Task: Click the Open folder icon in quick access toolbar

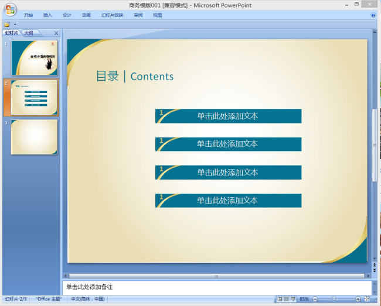Action: coord(7,24)
